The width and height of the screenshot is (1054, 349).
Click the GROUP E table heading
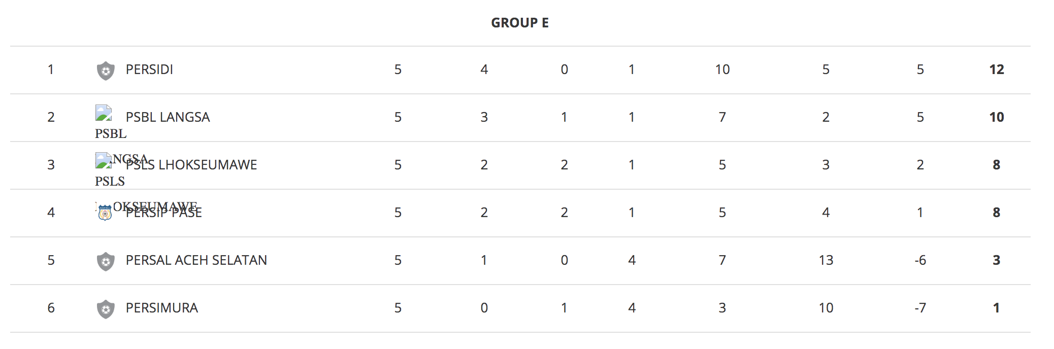(520, 23)
